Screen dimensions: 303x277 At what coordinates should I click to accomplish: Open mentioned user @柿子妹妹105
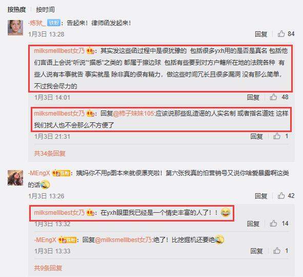pos(133,113)
